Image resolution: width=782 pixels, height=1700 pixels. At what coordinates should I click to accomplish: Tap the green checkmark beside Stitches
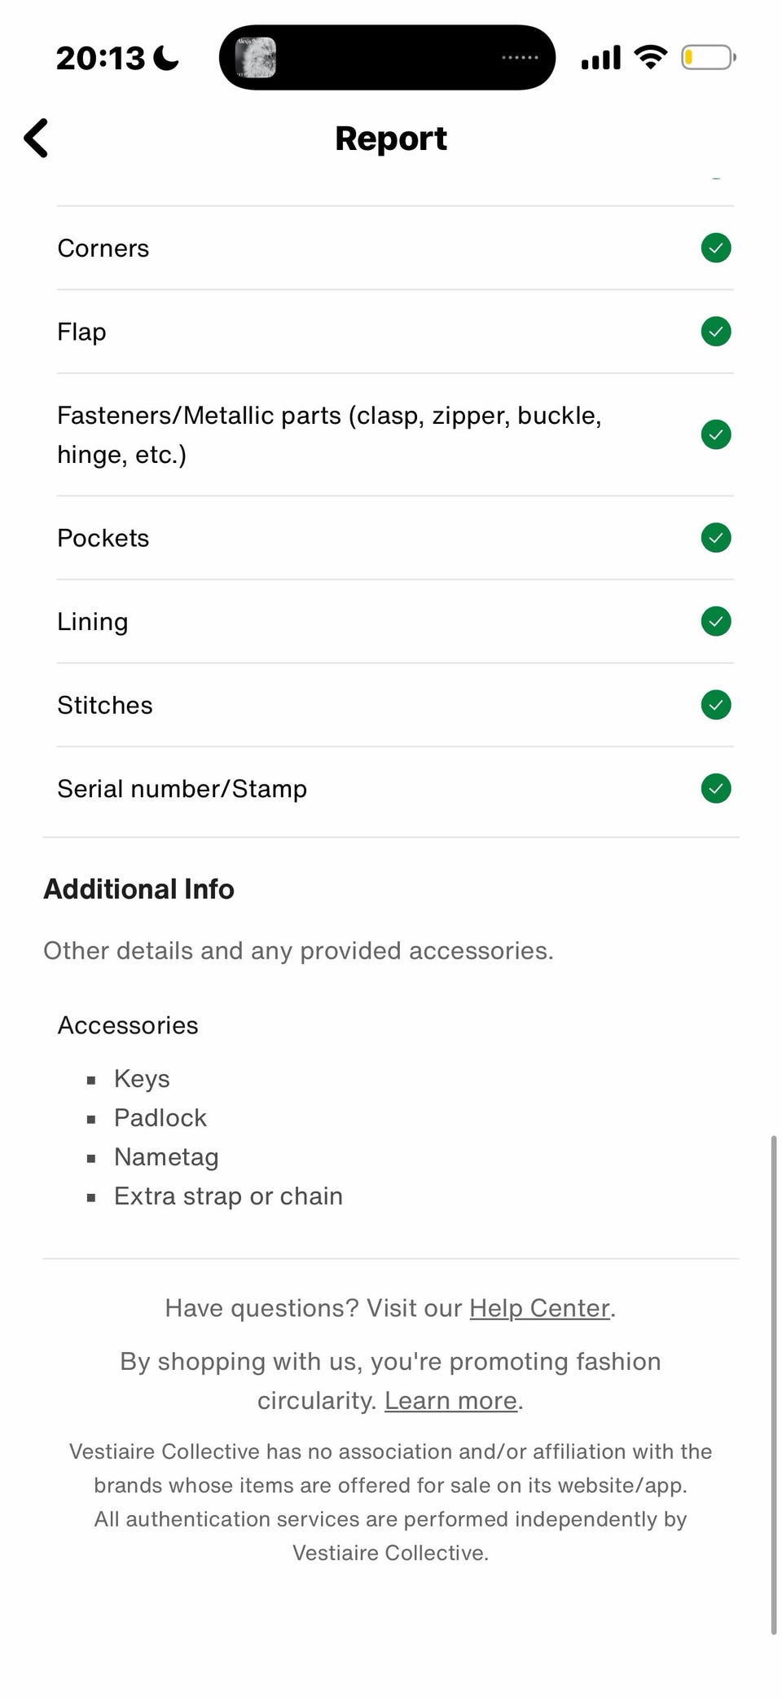pyautogui.click(x=716, y=705)
